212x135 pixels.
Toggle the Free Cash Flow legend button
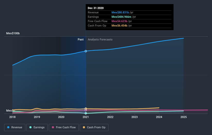tap(64, 128)
